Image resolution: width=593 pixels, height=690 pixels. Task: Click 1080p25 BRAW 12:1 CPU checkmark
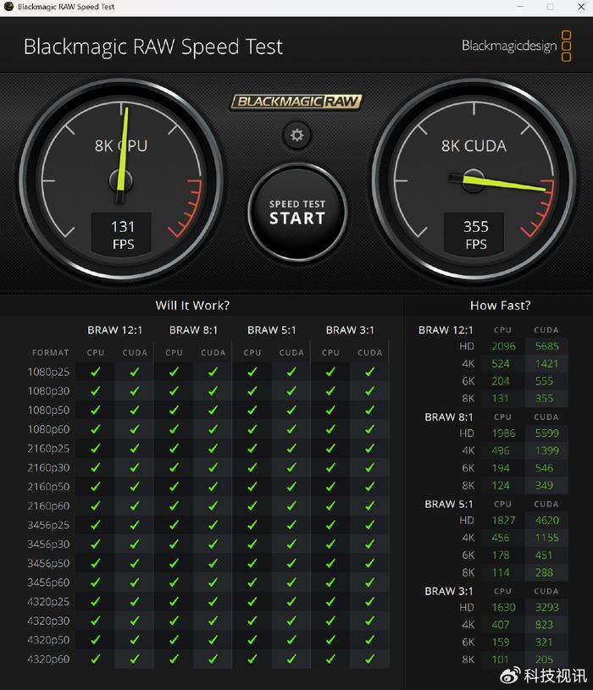[x=96, y=372]
